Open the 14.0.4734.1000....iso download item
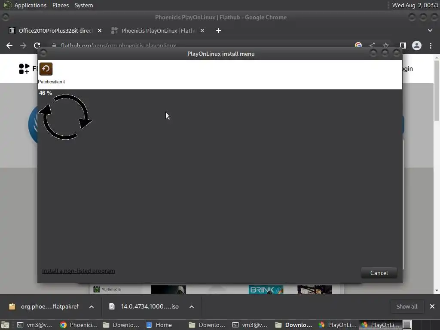The height and width of the screenshot is (330, 440). tap(144, 306)
